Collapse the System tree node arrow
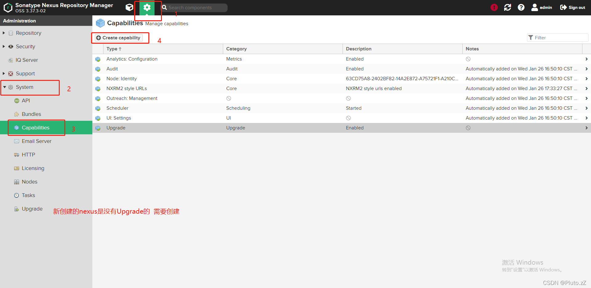 click(x=5, y=87)
